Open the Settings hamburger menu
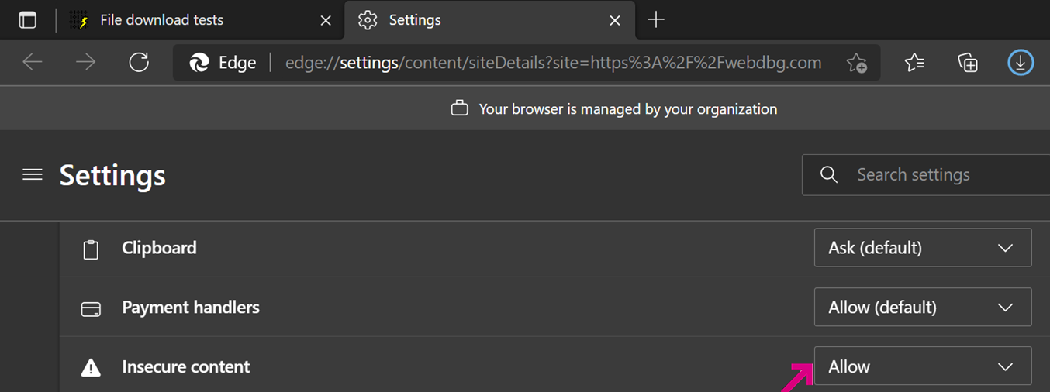The height and width of the screenshot is (392, 1050). (33, 175)
